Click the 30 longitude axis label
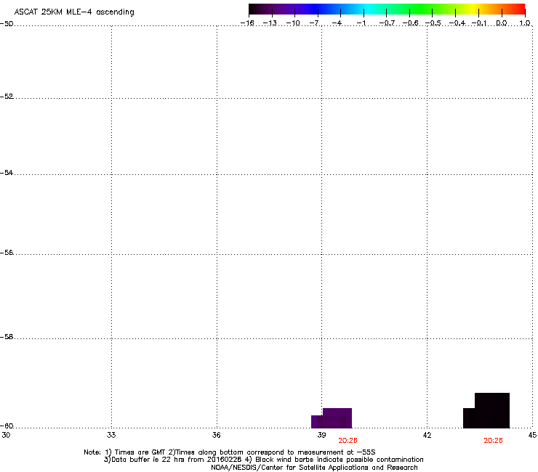 coord(6,435)
